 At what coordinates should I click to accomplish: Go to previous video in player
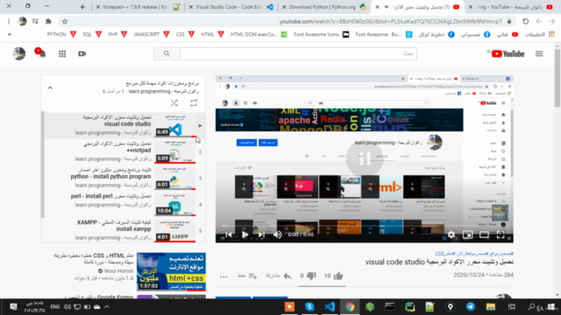point(228,234)
